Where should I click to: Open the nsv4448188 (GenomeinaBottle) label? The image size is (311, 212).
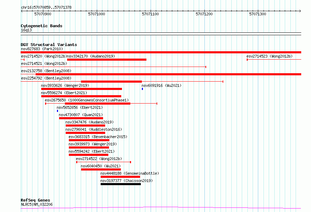130,173
